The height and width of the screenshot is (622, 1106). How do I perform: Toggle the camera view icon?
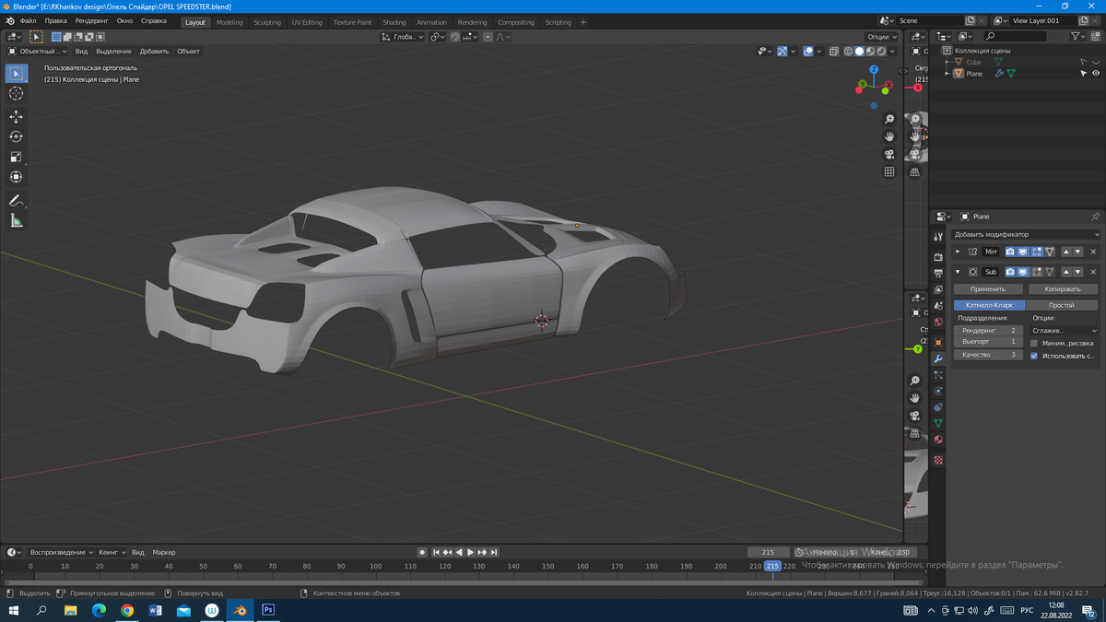(x=889, y=154)
